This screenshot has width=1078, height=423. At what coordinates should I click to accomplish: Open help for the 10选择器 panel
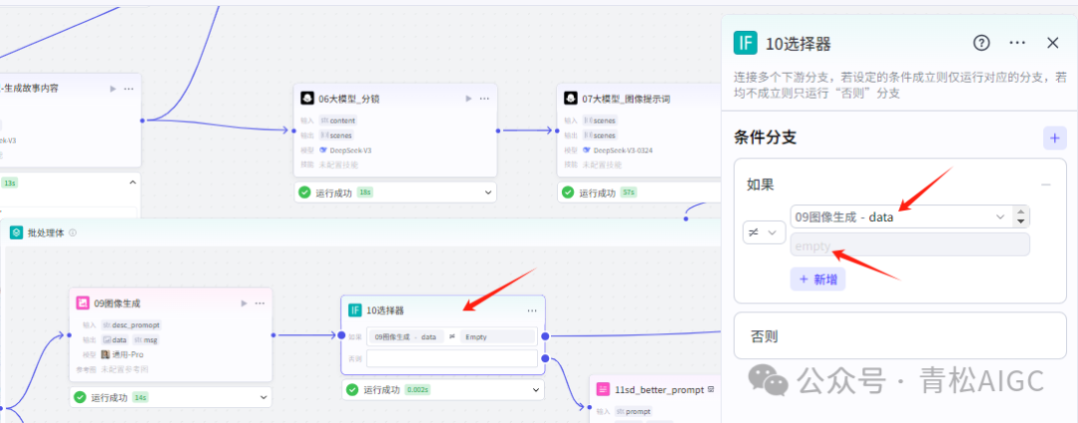click(x=981, y=43)
